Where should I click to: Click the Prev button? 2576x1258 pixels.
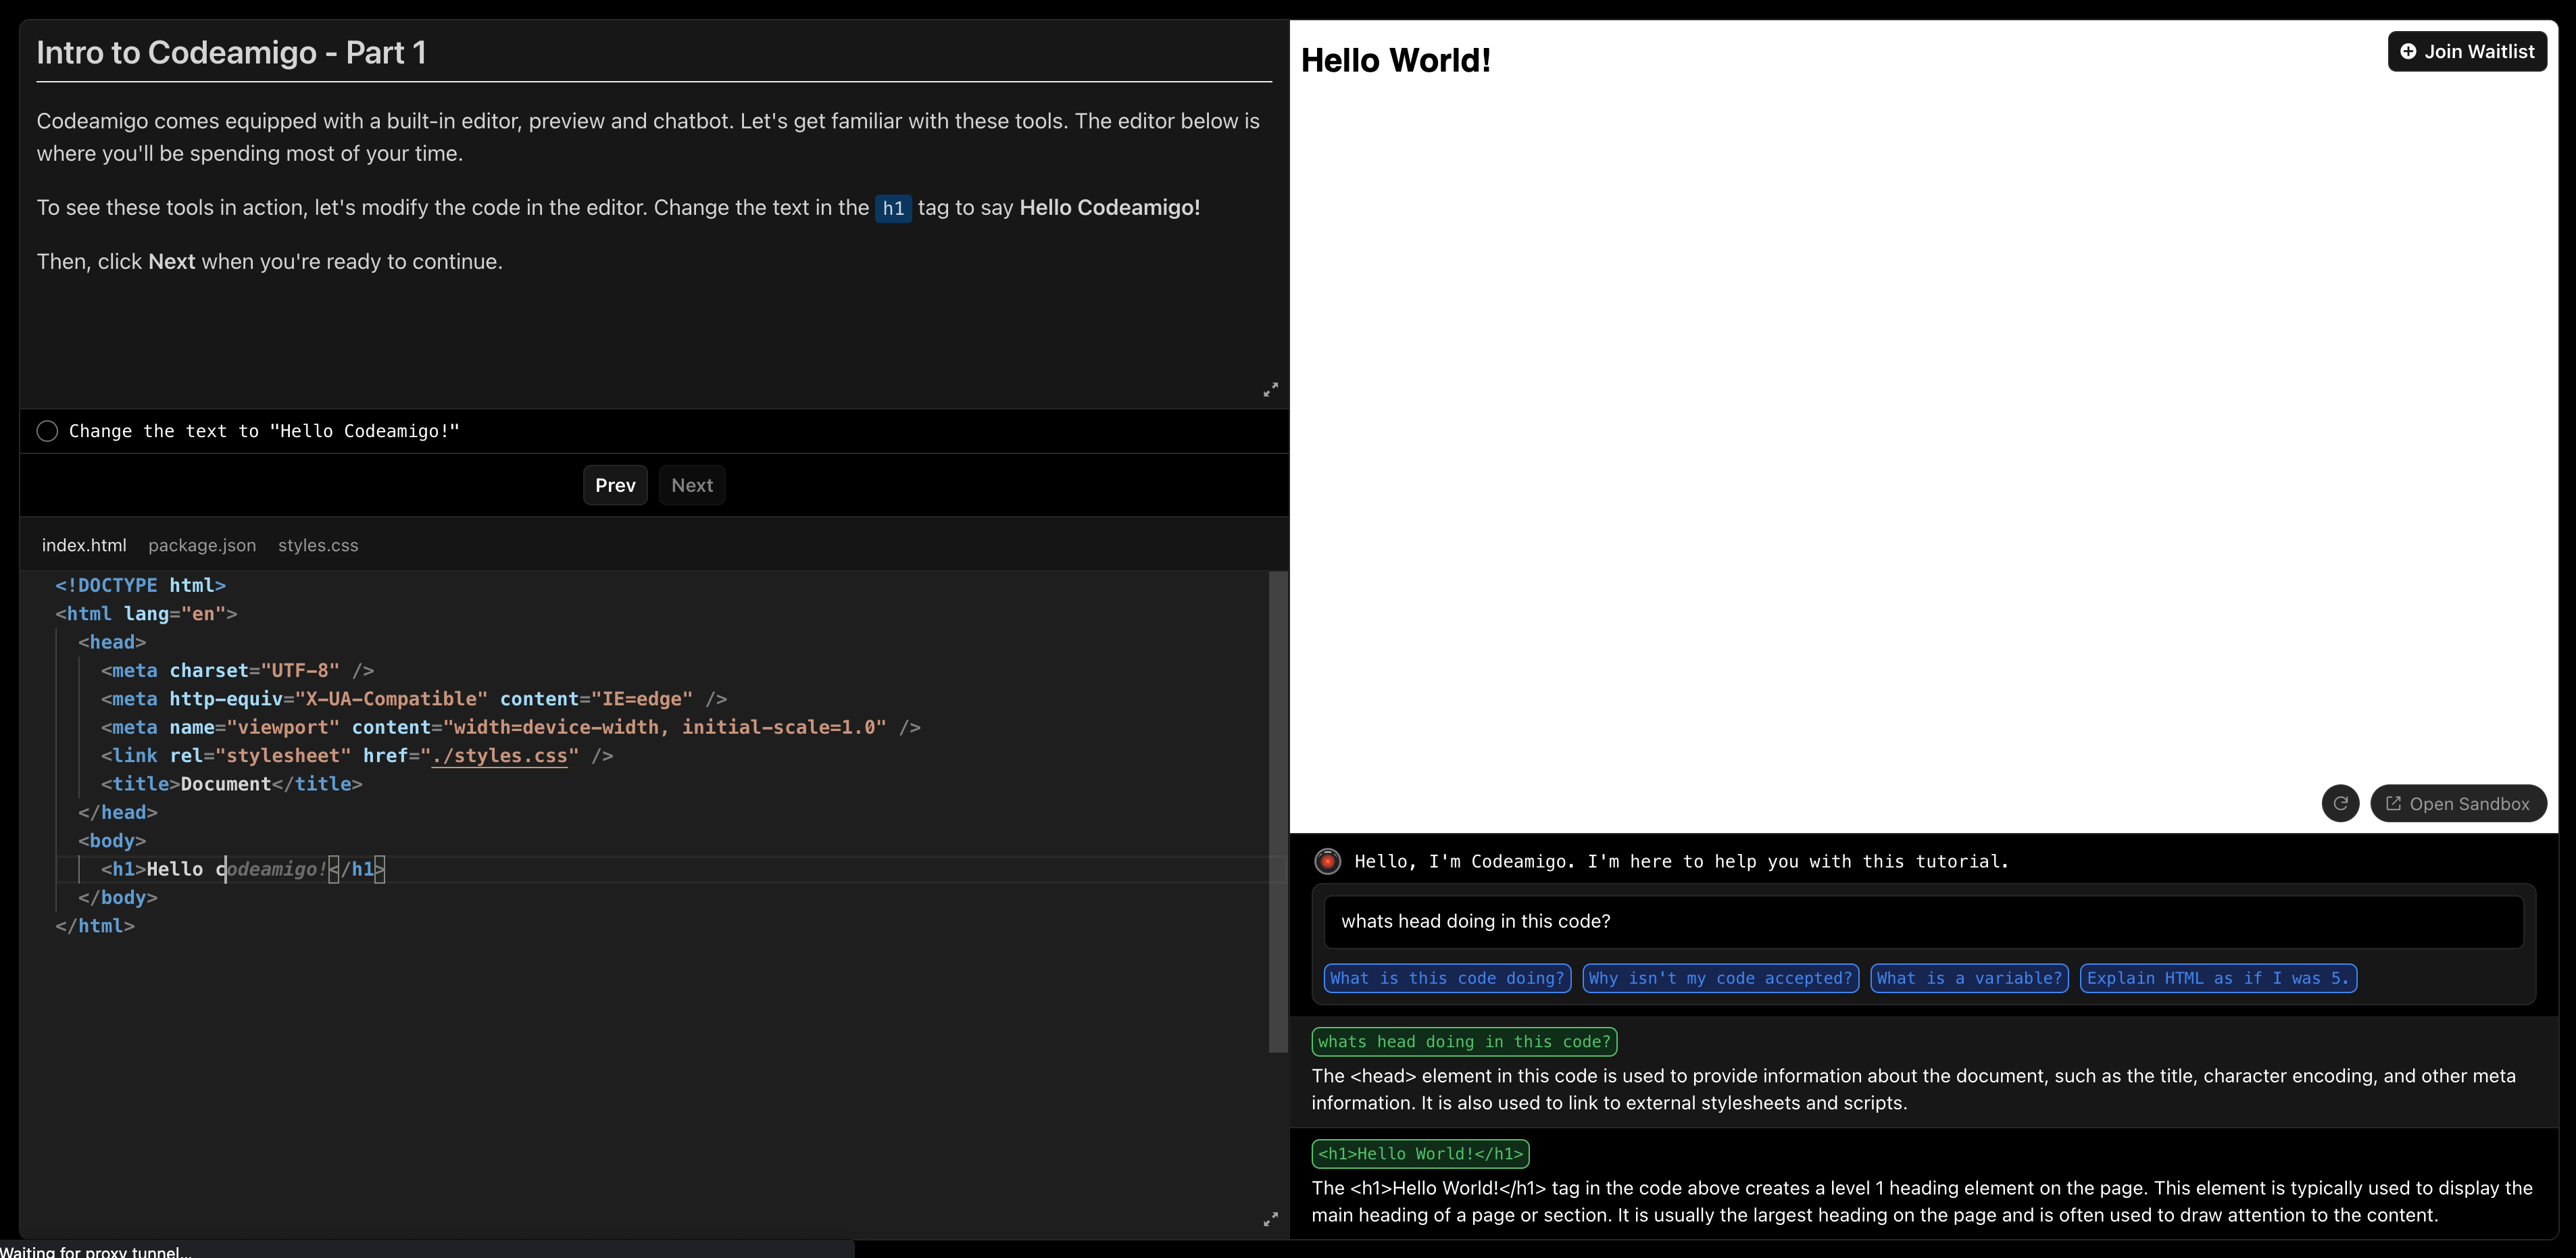coord(615,485)
